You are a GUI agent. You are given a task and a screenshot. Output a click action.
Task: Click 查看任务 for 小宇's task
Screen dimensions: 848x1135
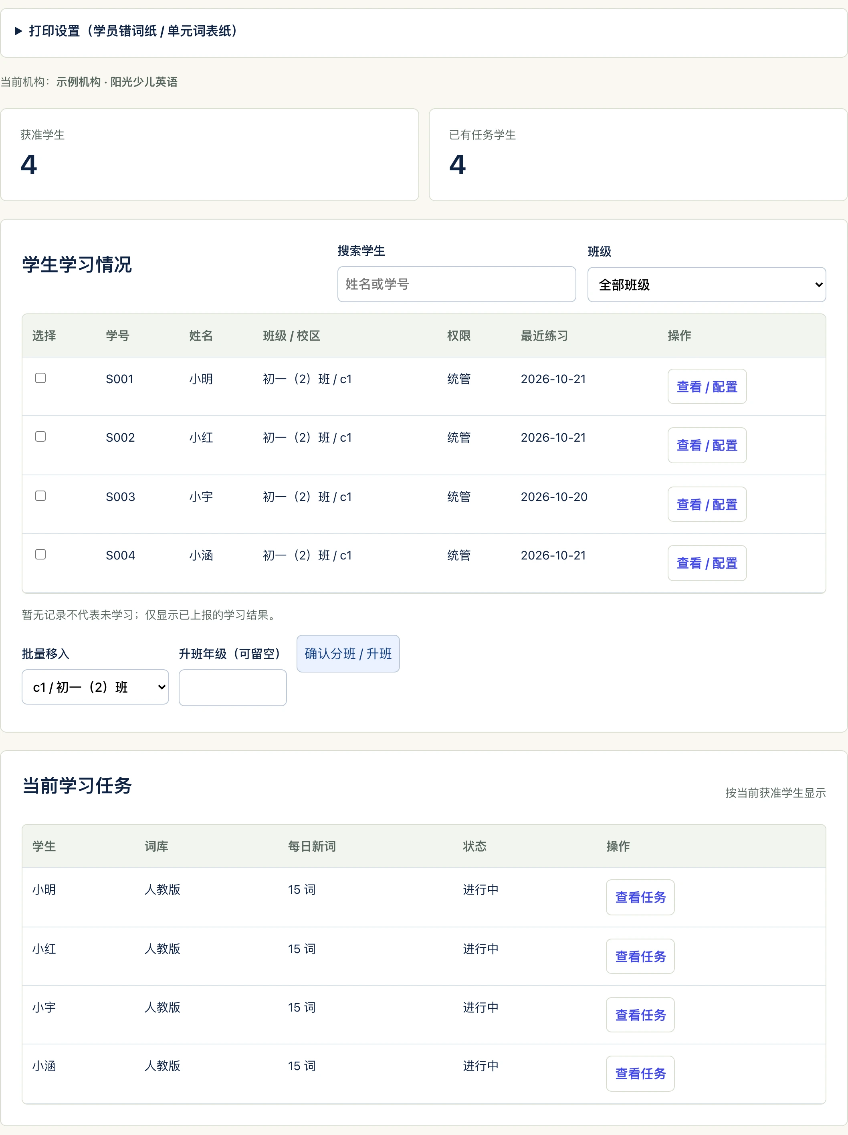pyautogui.click(x=640, y=1015)
